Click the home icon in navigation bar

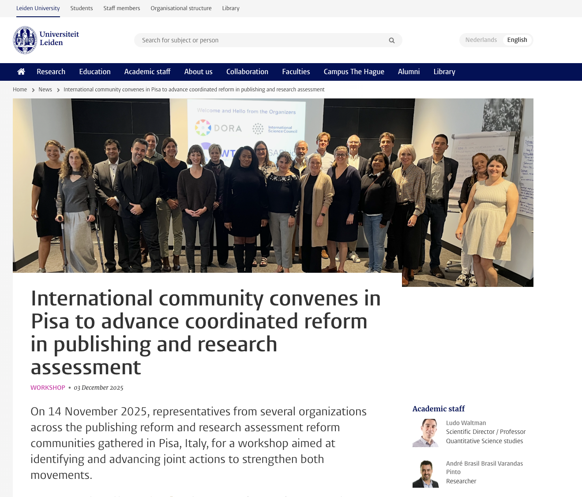point(21,72)
